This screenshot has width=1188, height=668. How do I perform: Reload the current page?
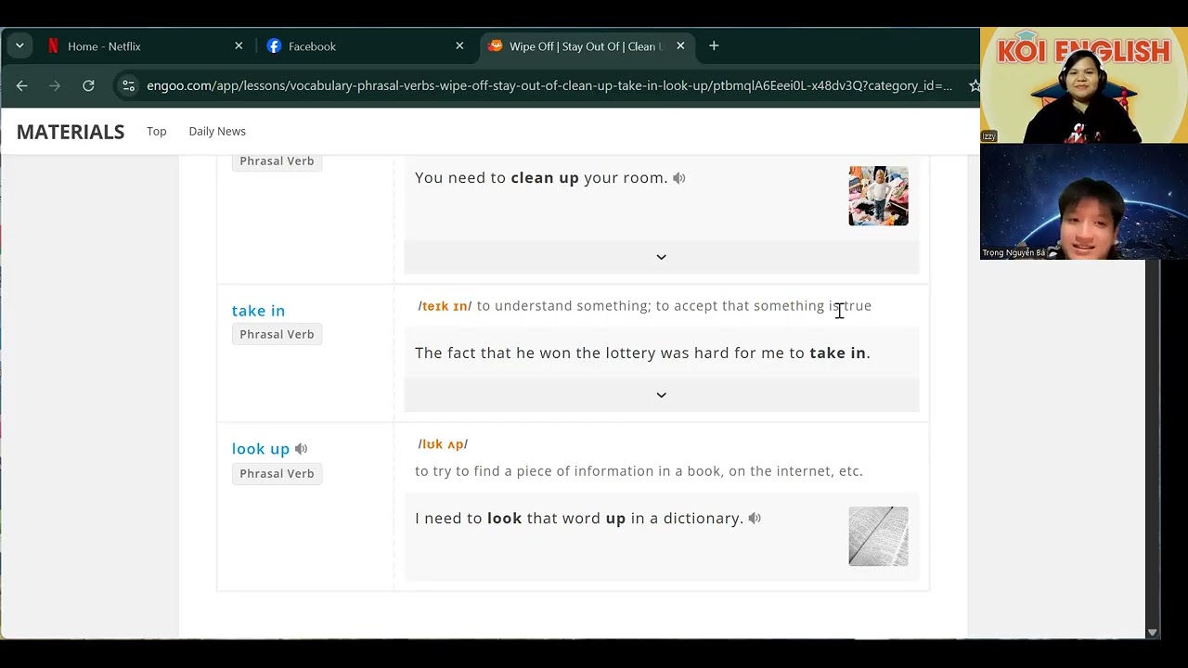click(88, 85)
